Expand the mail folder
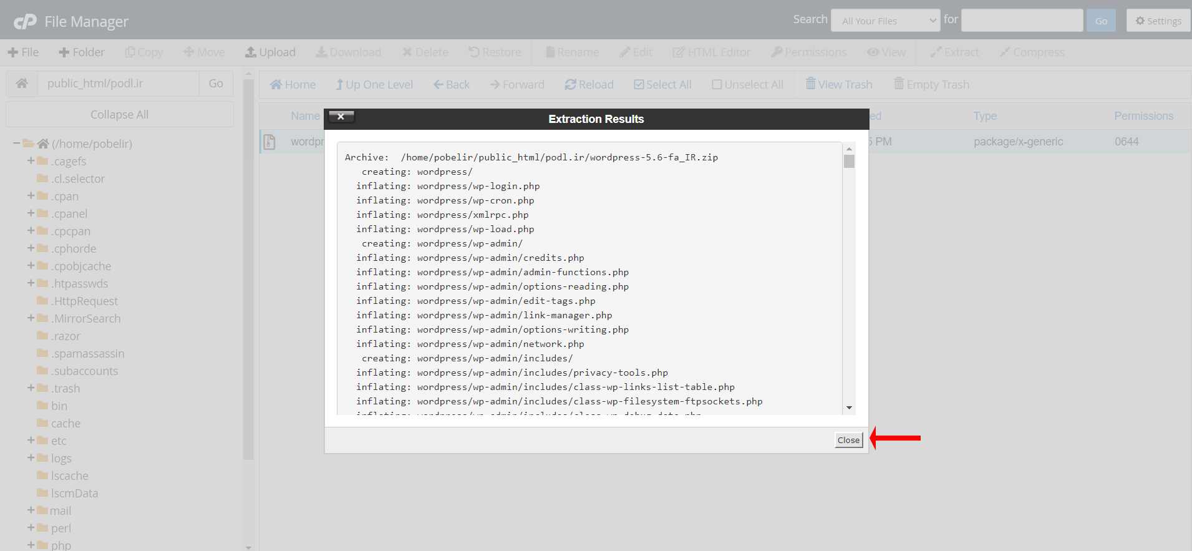 point(31,510)
